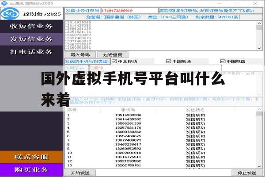This screenshot has width=265, height=177.
Task: Click number list scrollbar thumb
Action: click(259, 27)
